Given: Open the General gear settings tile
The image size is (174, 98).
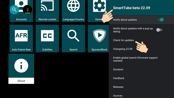Looking at the screenshot, I should pos(98,11).
